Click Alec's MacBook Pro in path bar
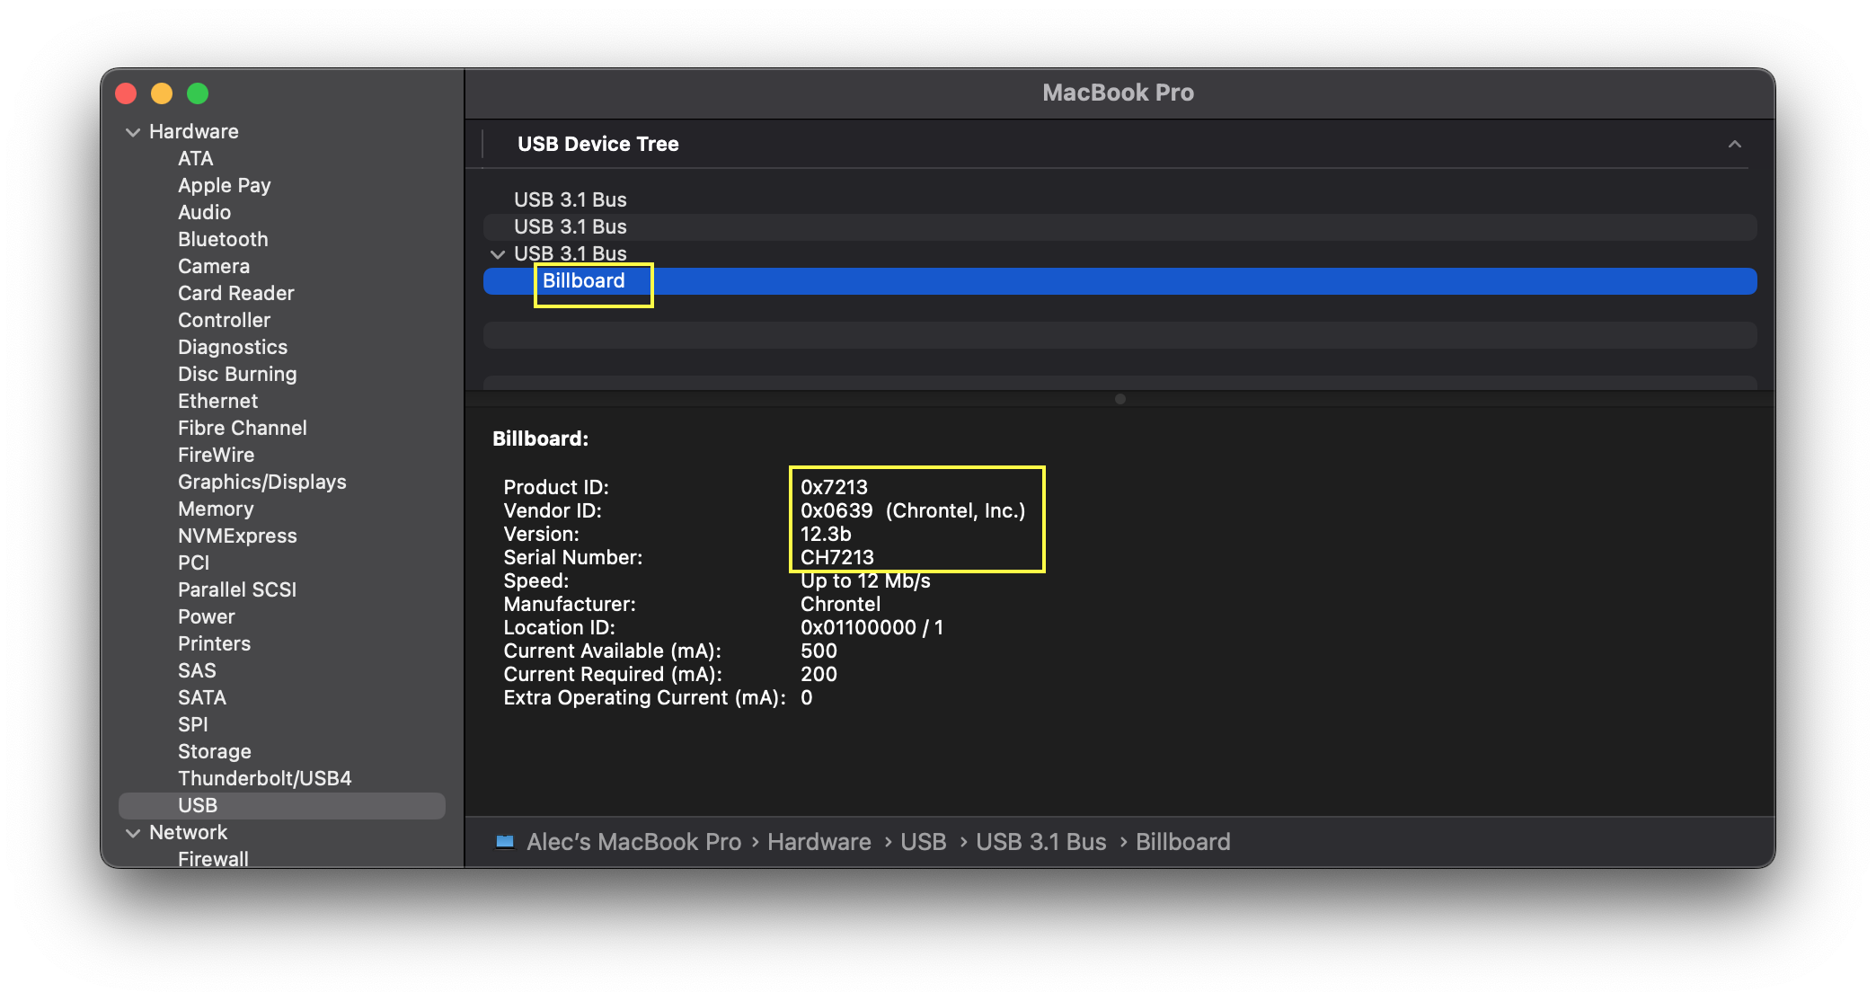1876x1001 pixels. click(634, 842)
